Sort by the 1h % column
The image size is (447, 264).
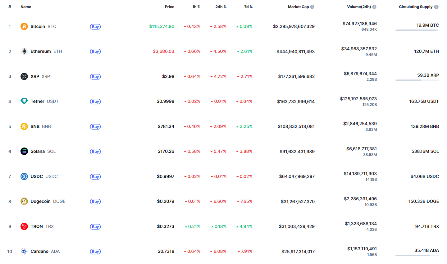point(196,7)
